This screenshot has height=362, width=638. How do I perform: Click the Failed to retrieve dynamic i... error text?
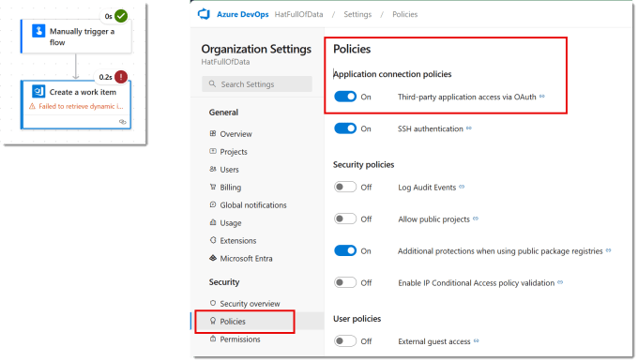pos(81,106)
